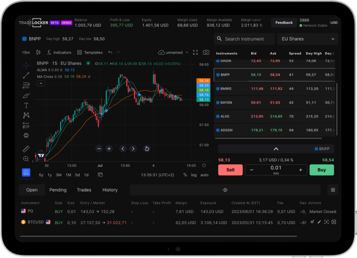Screen dimensions: 357x258
Task: Open the candlestick chart type selector
Action: 38,53
